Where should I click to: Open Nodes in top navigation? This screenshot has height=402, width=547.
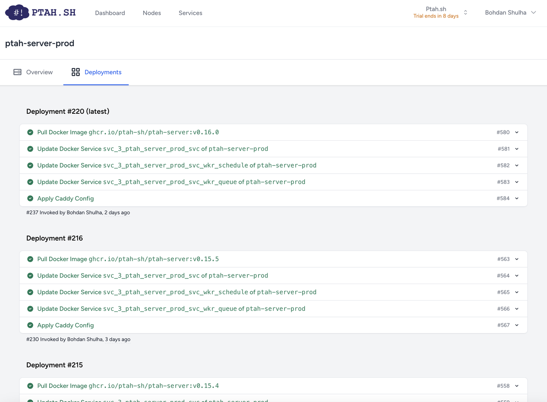152,13
